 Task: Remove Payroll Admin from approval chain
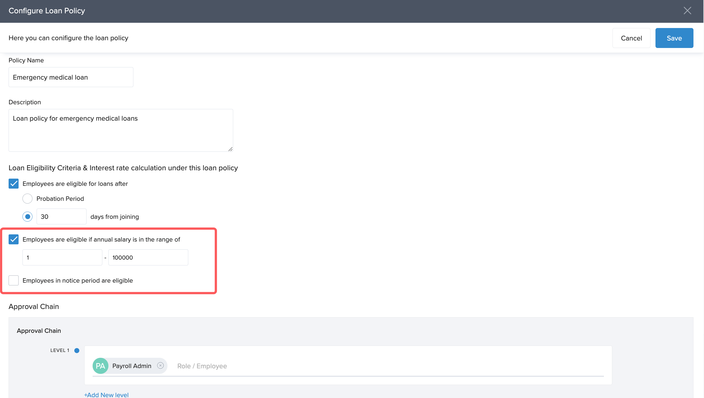point(160,366)
